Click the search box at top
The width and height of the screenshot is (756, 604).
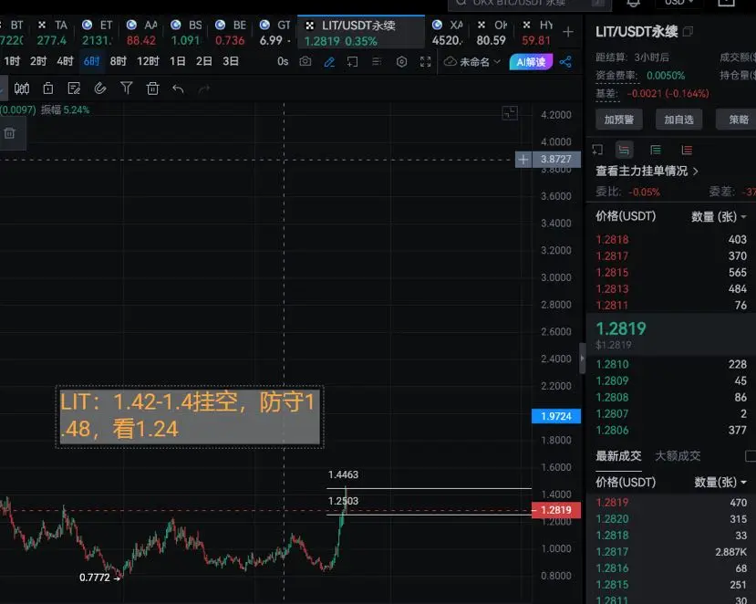pyautogui.click(x=530, y=4)
